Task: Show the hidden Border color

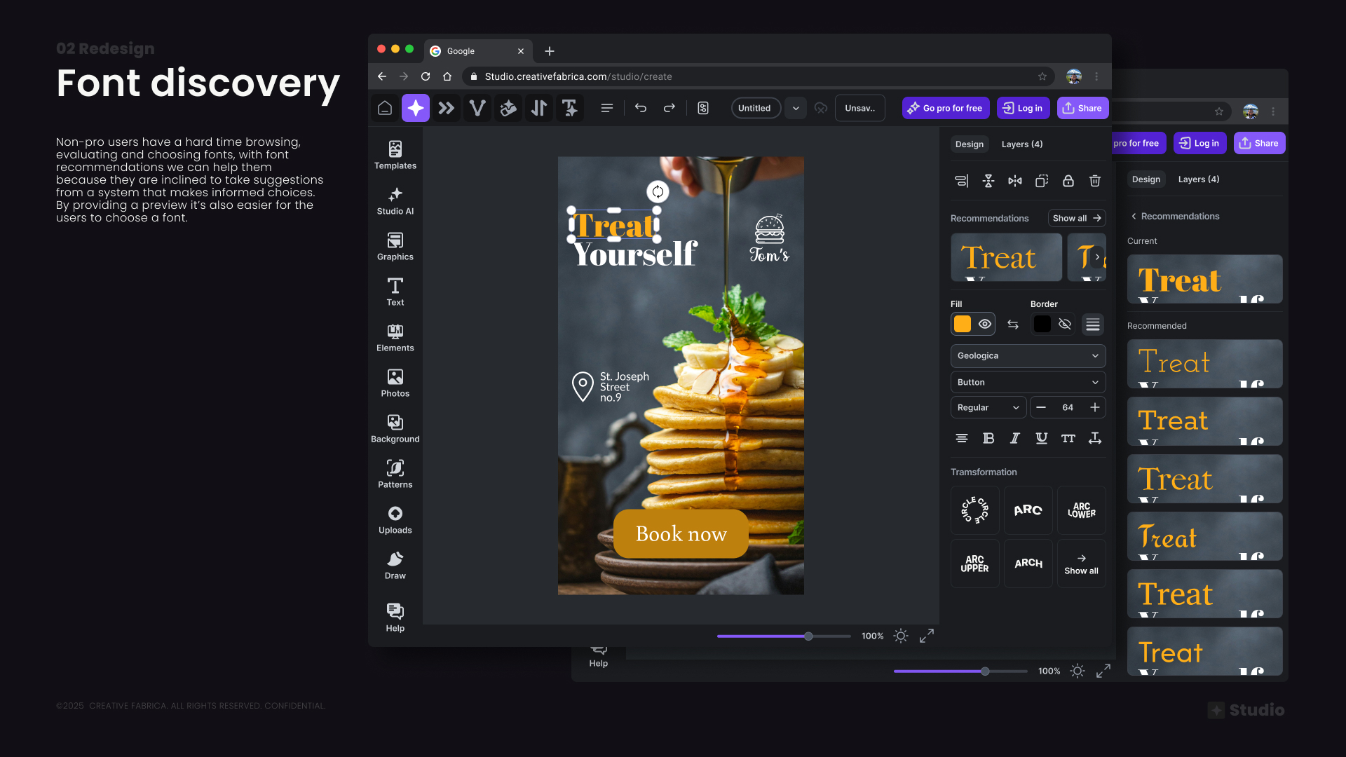Action: [1065, 324]
